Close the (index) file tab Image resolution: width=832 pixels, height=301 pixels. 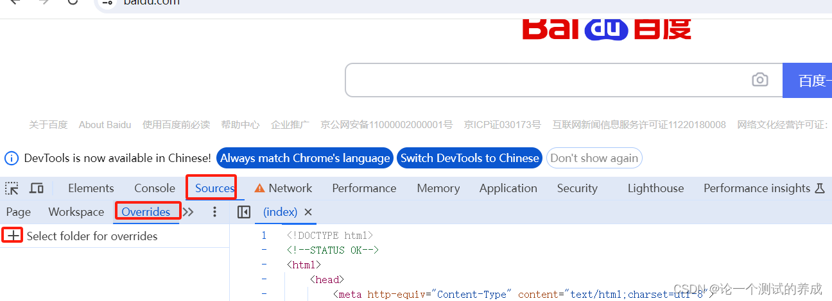tap(308, 212)
